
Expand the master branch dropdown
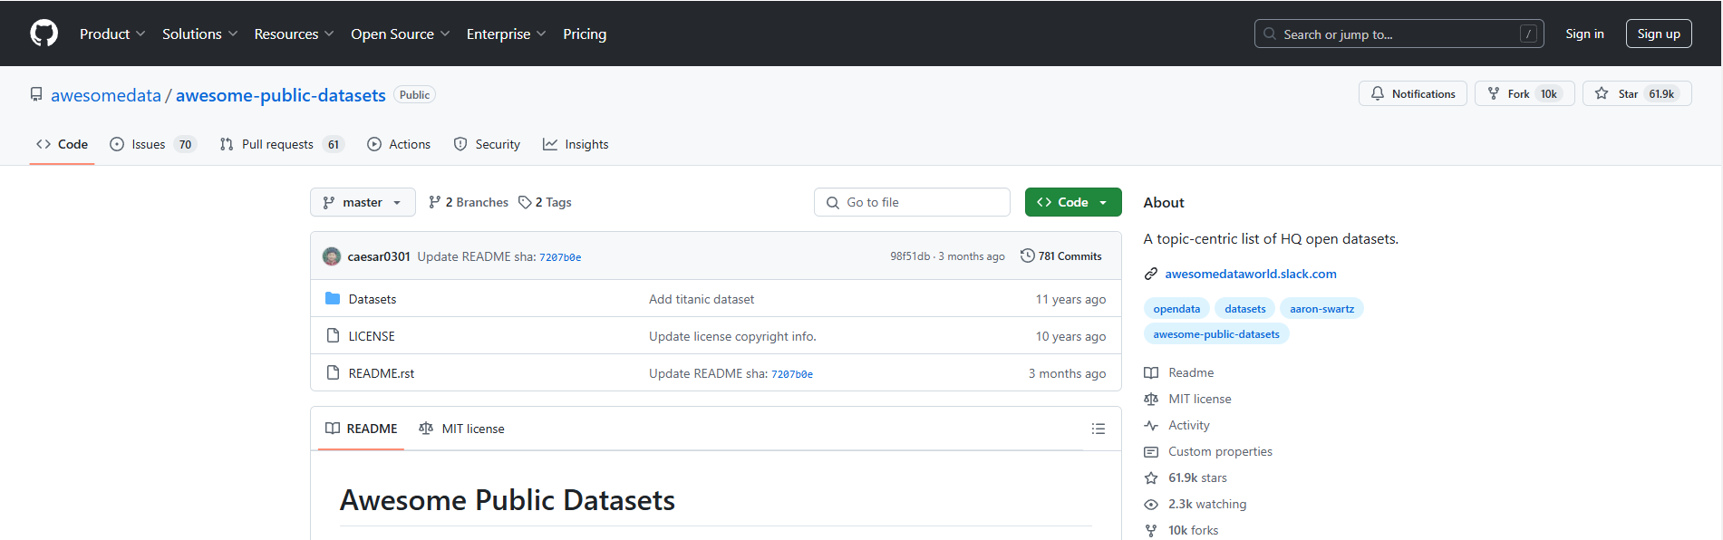[x=363, y=202]
